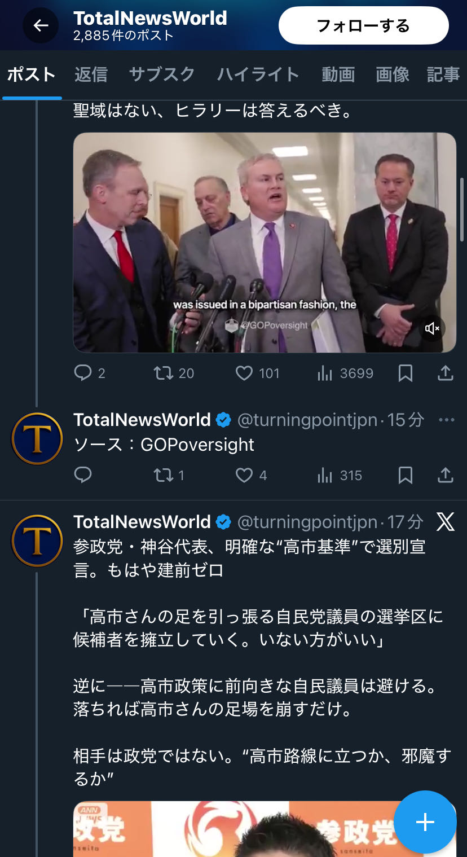Repost the video post with 20 reposts
Image resolution: width=467 pixels, height=857 pixels.
point(164,373)
